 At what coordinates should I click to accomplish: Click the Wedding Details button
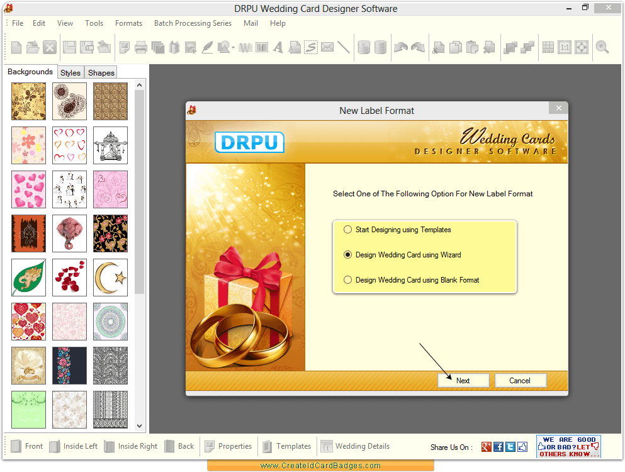coord(355,446)
